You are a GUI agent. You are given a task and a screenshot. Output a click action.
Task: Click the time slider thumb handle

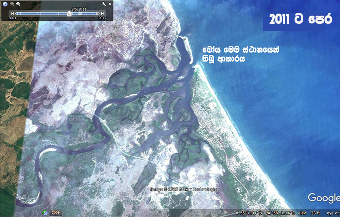(69, 14)
